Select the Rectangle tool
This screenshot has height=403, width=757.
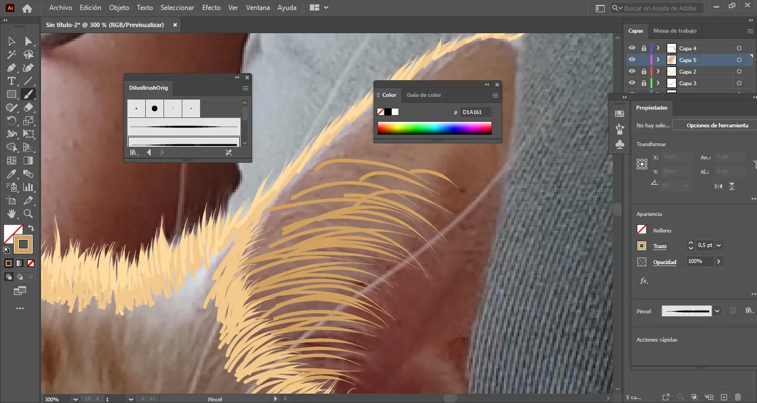tap(11, 95)
